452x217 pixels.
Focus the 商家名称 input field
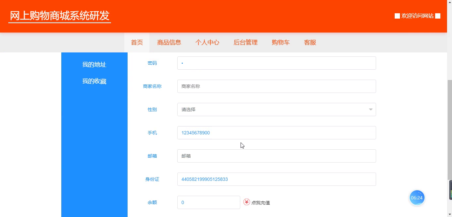(x=277, y=86)
